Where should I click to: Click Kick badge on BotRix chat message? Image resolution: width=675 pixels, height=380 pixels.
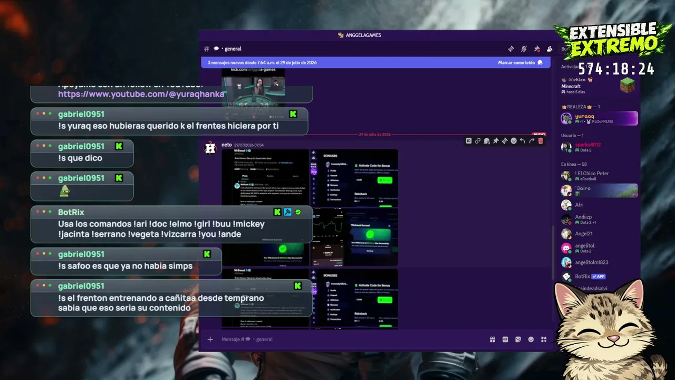[x=277, y=212]
